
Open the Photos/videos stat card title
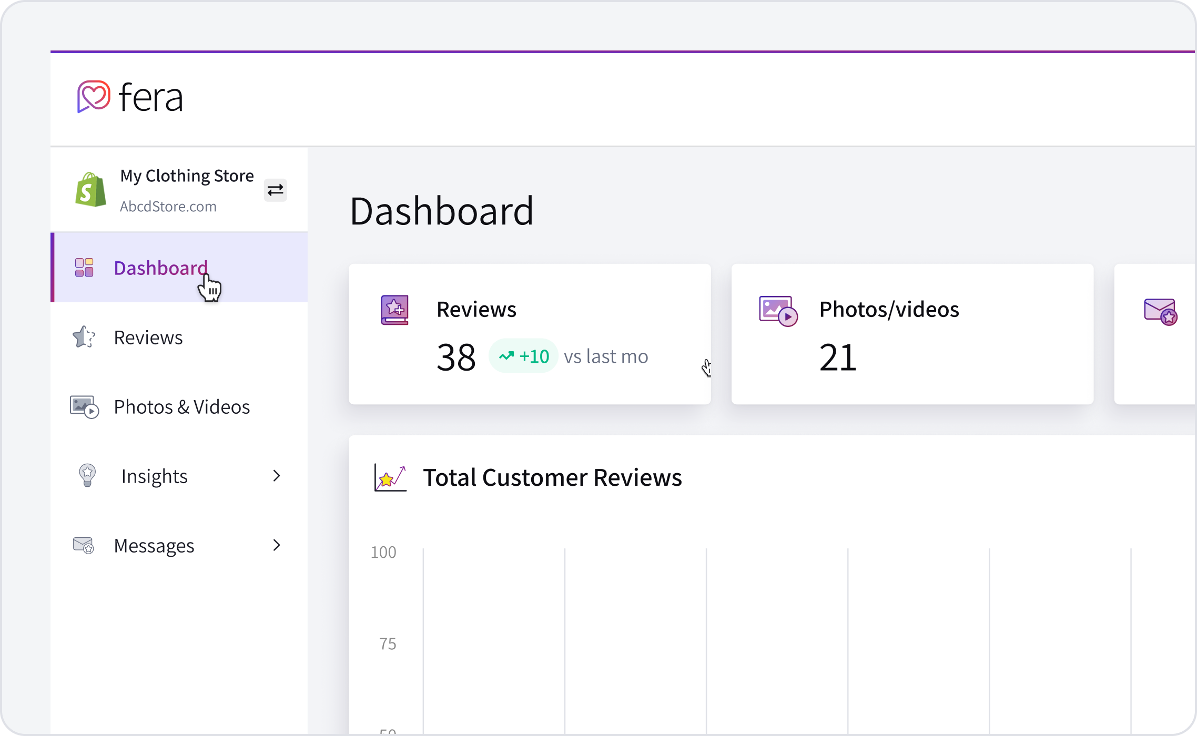click(889, 310)
